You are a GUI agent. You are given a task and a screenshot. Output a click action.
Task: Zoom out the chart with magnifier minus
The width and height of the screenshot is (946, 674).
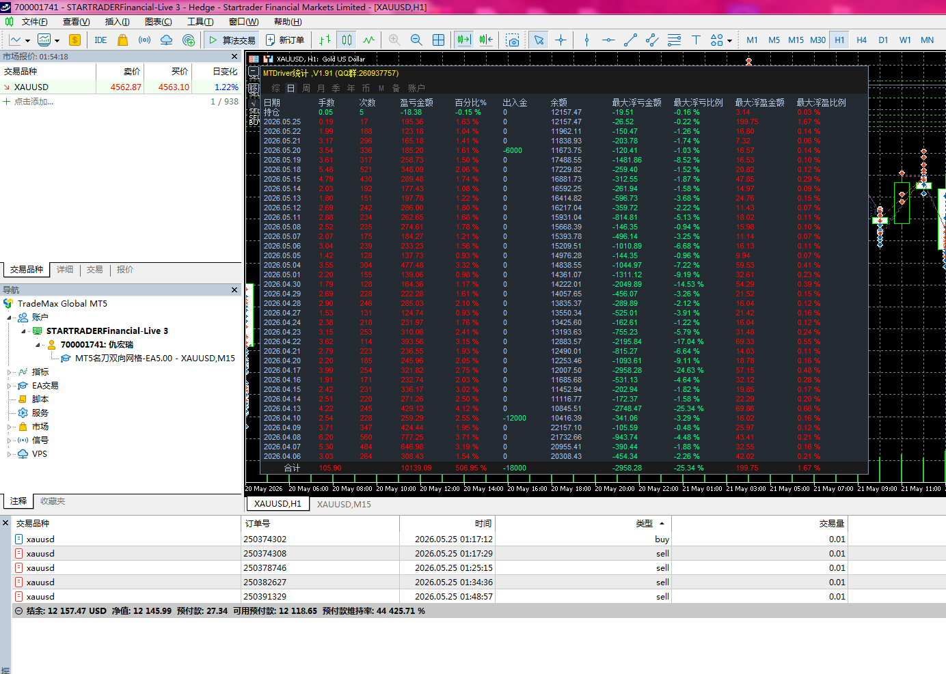416,40
